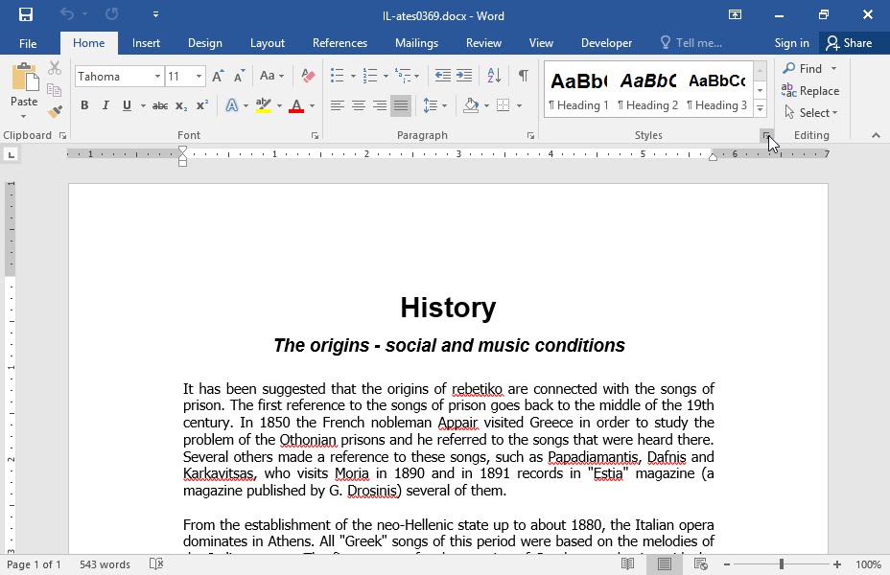
Task: Click the Replace button
Action: [810, 91]
